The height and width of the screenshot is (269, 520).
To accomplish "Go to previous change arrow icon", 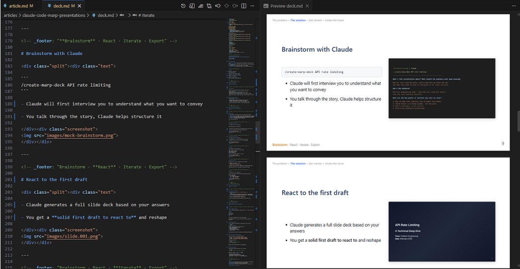I will 218,6.
